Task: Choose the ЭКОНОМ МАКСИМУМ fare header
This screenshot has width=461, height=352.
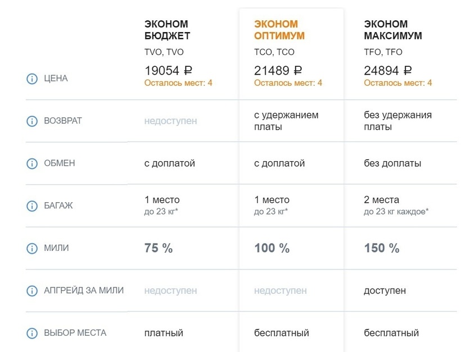Action: [x=393, y=30]
